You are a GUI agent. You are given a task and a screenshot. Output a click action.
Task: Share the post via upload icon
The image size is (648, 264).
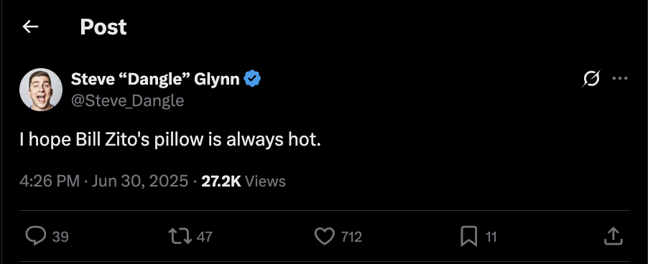coord(614,236)
